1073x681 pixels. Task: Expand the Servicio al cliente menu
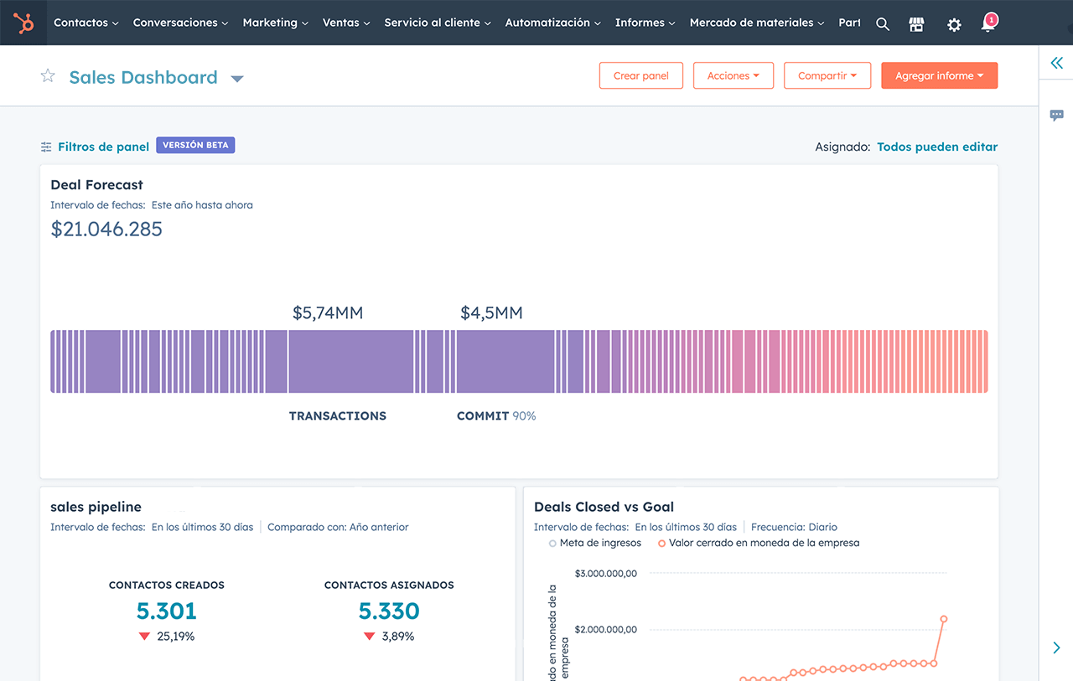438,23
